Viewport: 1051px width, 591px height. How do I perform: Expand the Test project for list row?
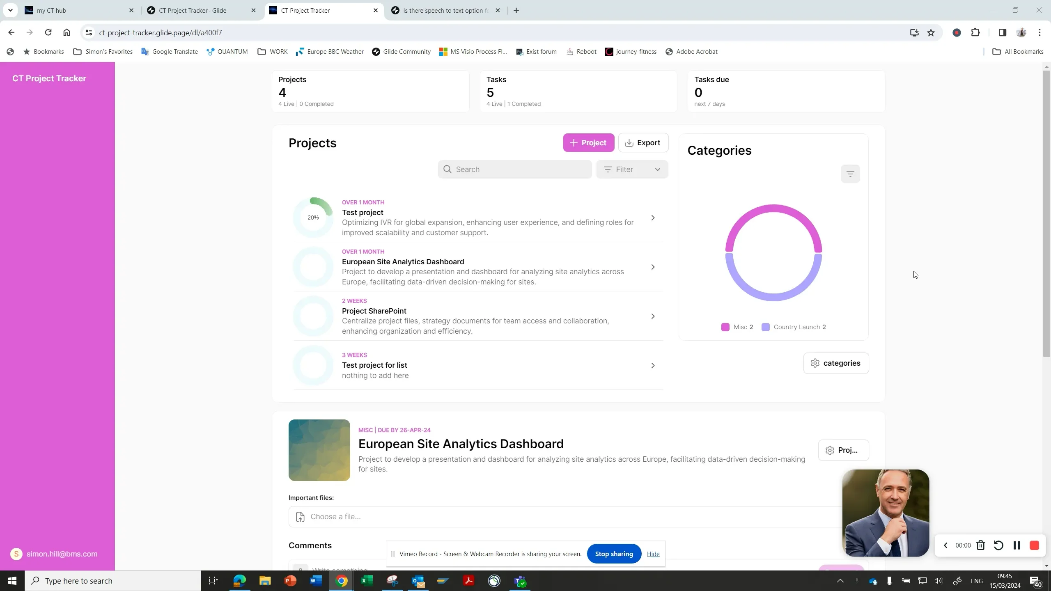(653, 365)
